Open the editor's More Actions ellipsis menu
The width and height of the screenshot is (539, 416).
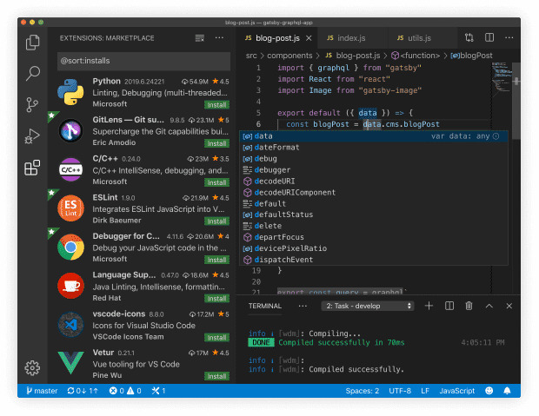pos(510,38)
